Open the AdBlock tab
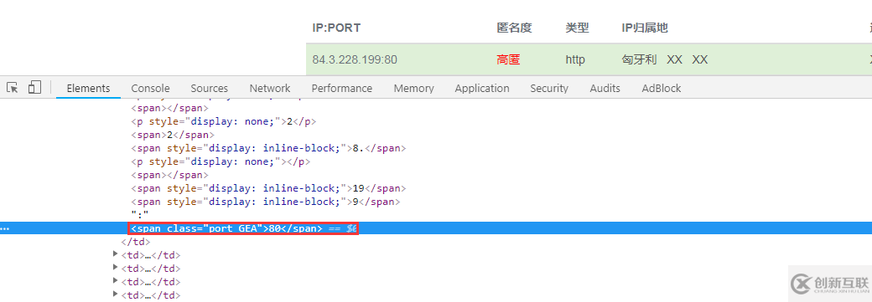This screenshot has height=302, width=872. pos(662,89)
